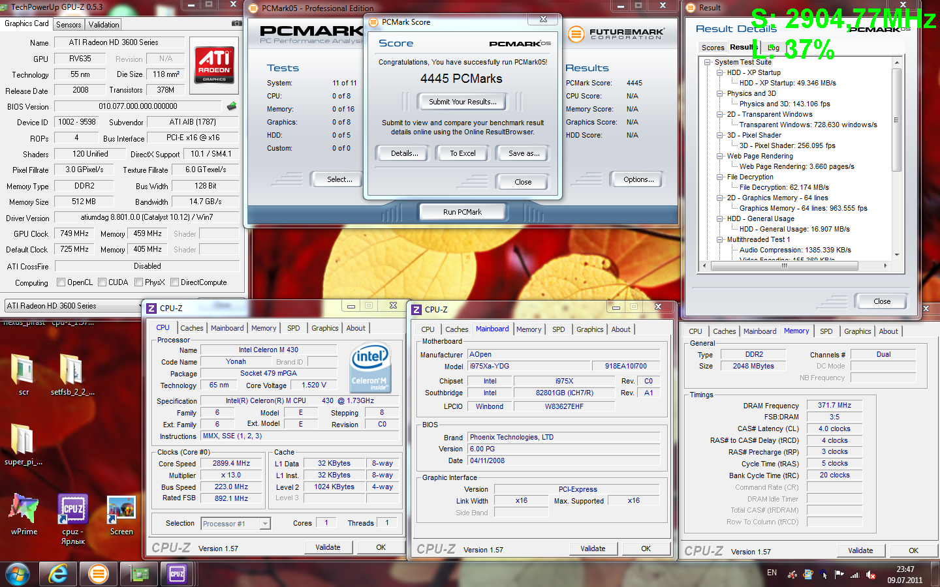Screen dimensions: 940x587
Task: Click the BIOS save chip icon in GPU-Z
Action: point(232,106)
